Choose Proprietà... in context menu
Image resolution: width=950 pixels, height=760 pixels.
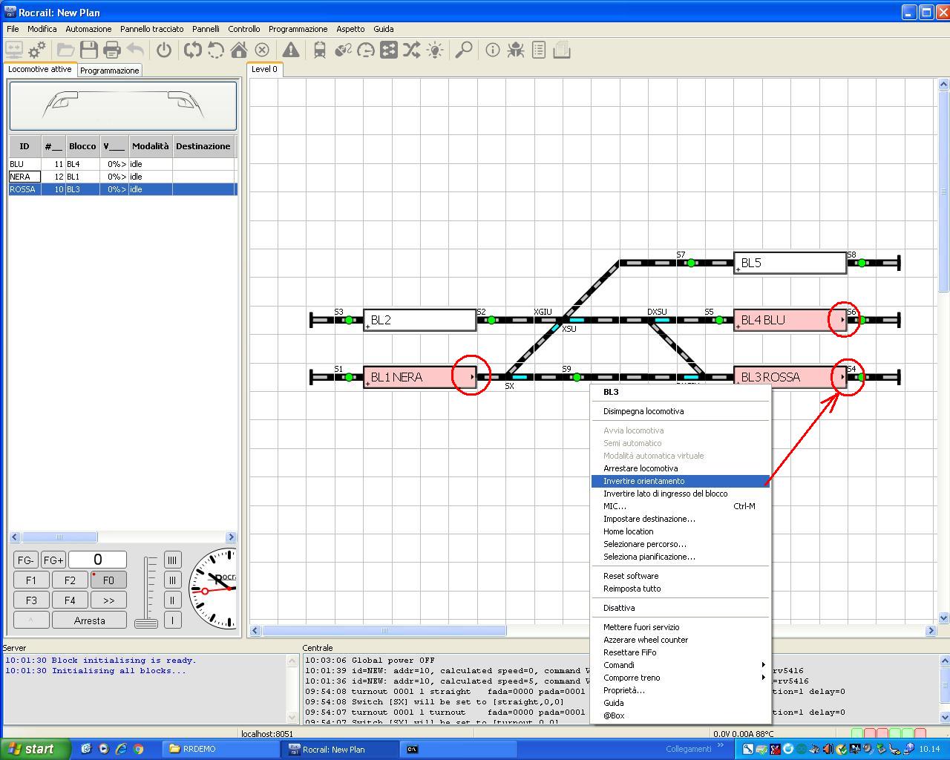click(681, 690)
